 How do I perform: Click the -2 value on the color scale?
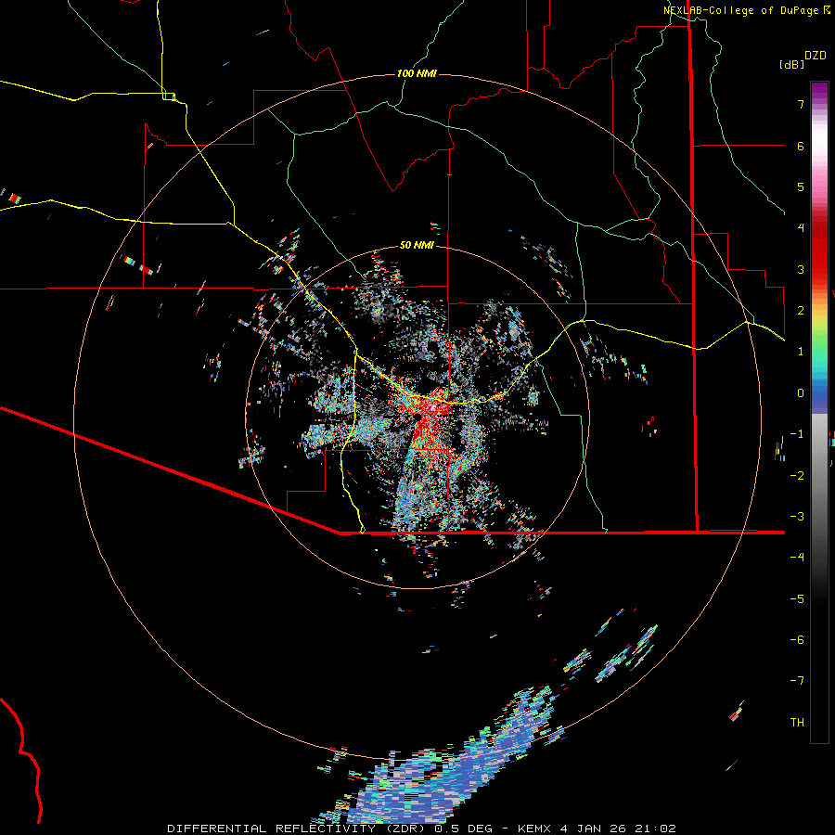[x=797, y=476]
